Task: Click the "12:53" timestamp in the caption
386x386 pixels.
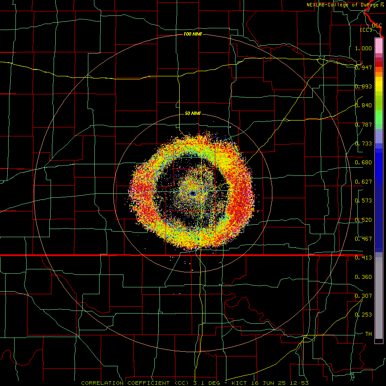Action: [x=299, y=383]
